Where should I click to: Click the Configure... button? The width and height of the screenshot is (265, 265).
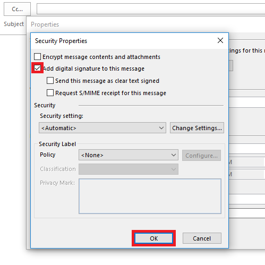201,156
